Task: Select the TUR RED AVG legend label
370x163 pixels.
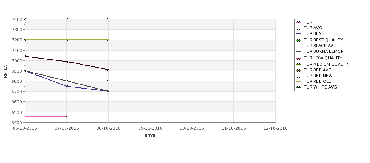Action: [318, 70]
